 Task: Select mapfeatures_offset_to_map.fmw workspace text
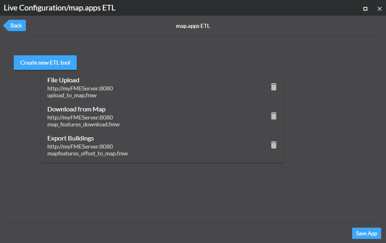(x=87, y=154)
